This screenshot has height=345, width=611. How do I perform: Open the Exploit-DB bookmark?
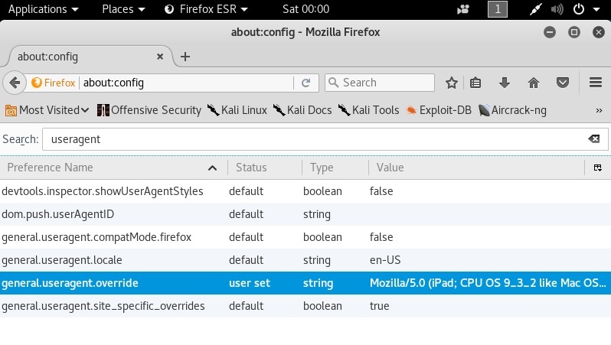[439, 110]
